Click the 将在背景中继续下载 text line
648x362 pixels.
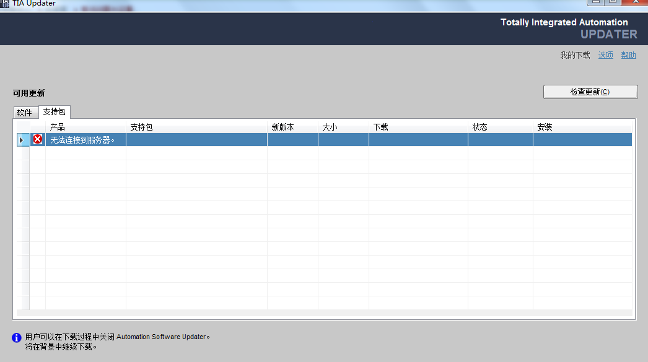[61, 347]
